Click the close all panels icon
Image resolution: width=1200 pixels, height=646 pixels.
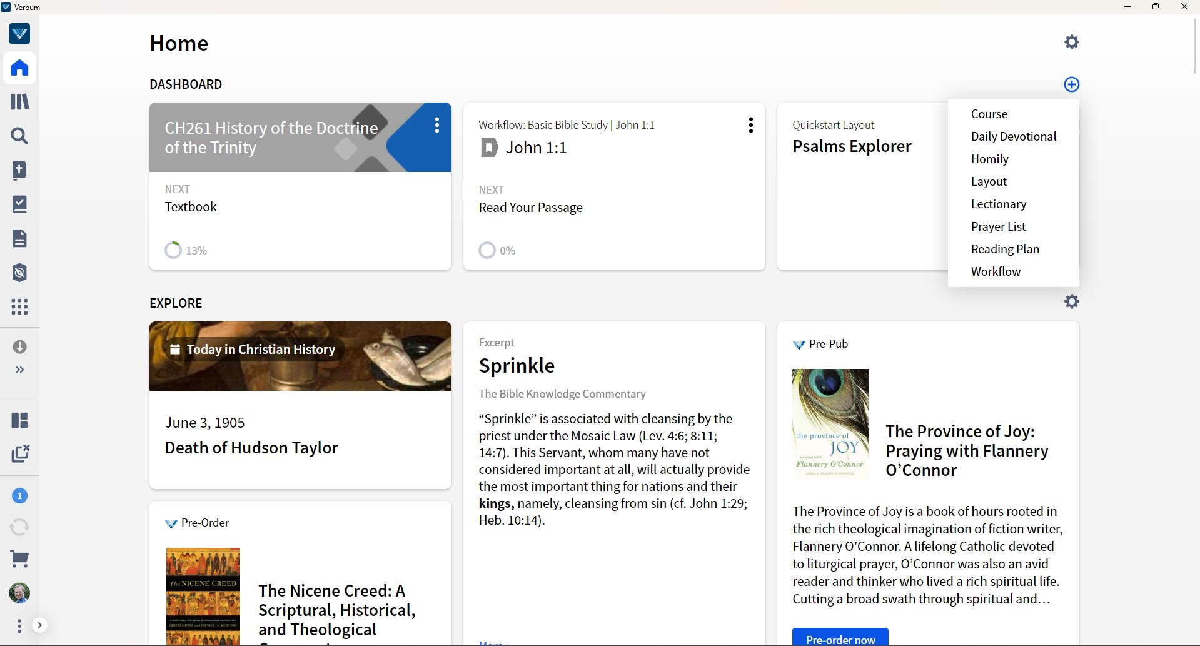coord(20,453)
